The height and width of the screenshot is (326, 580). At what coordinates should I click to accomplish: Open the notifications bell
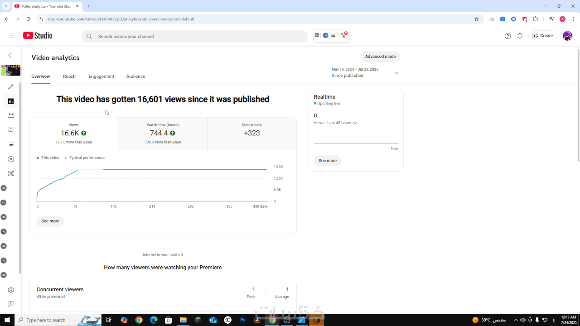click(520, 36)
